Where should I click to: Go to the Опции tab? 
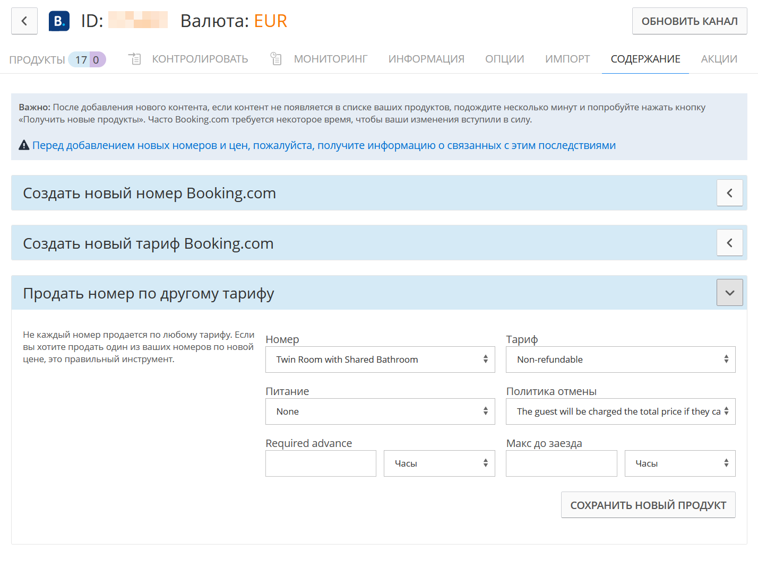(x=504, y=59)
